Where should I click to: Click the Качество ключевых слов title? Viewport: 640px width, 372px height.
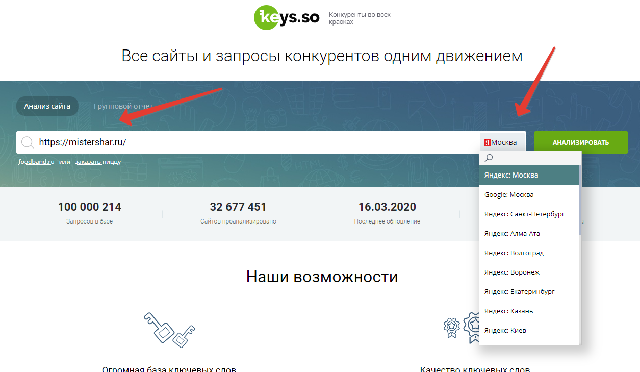[475, 369]
